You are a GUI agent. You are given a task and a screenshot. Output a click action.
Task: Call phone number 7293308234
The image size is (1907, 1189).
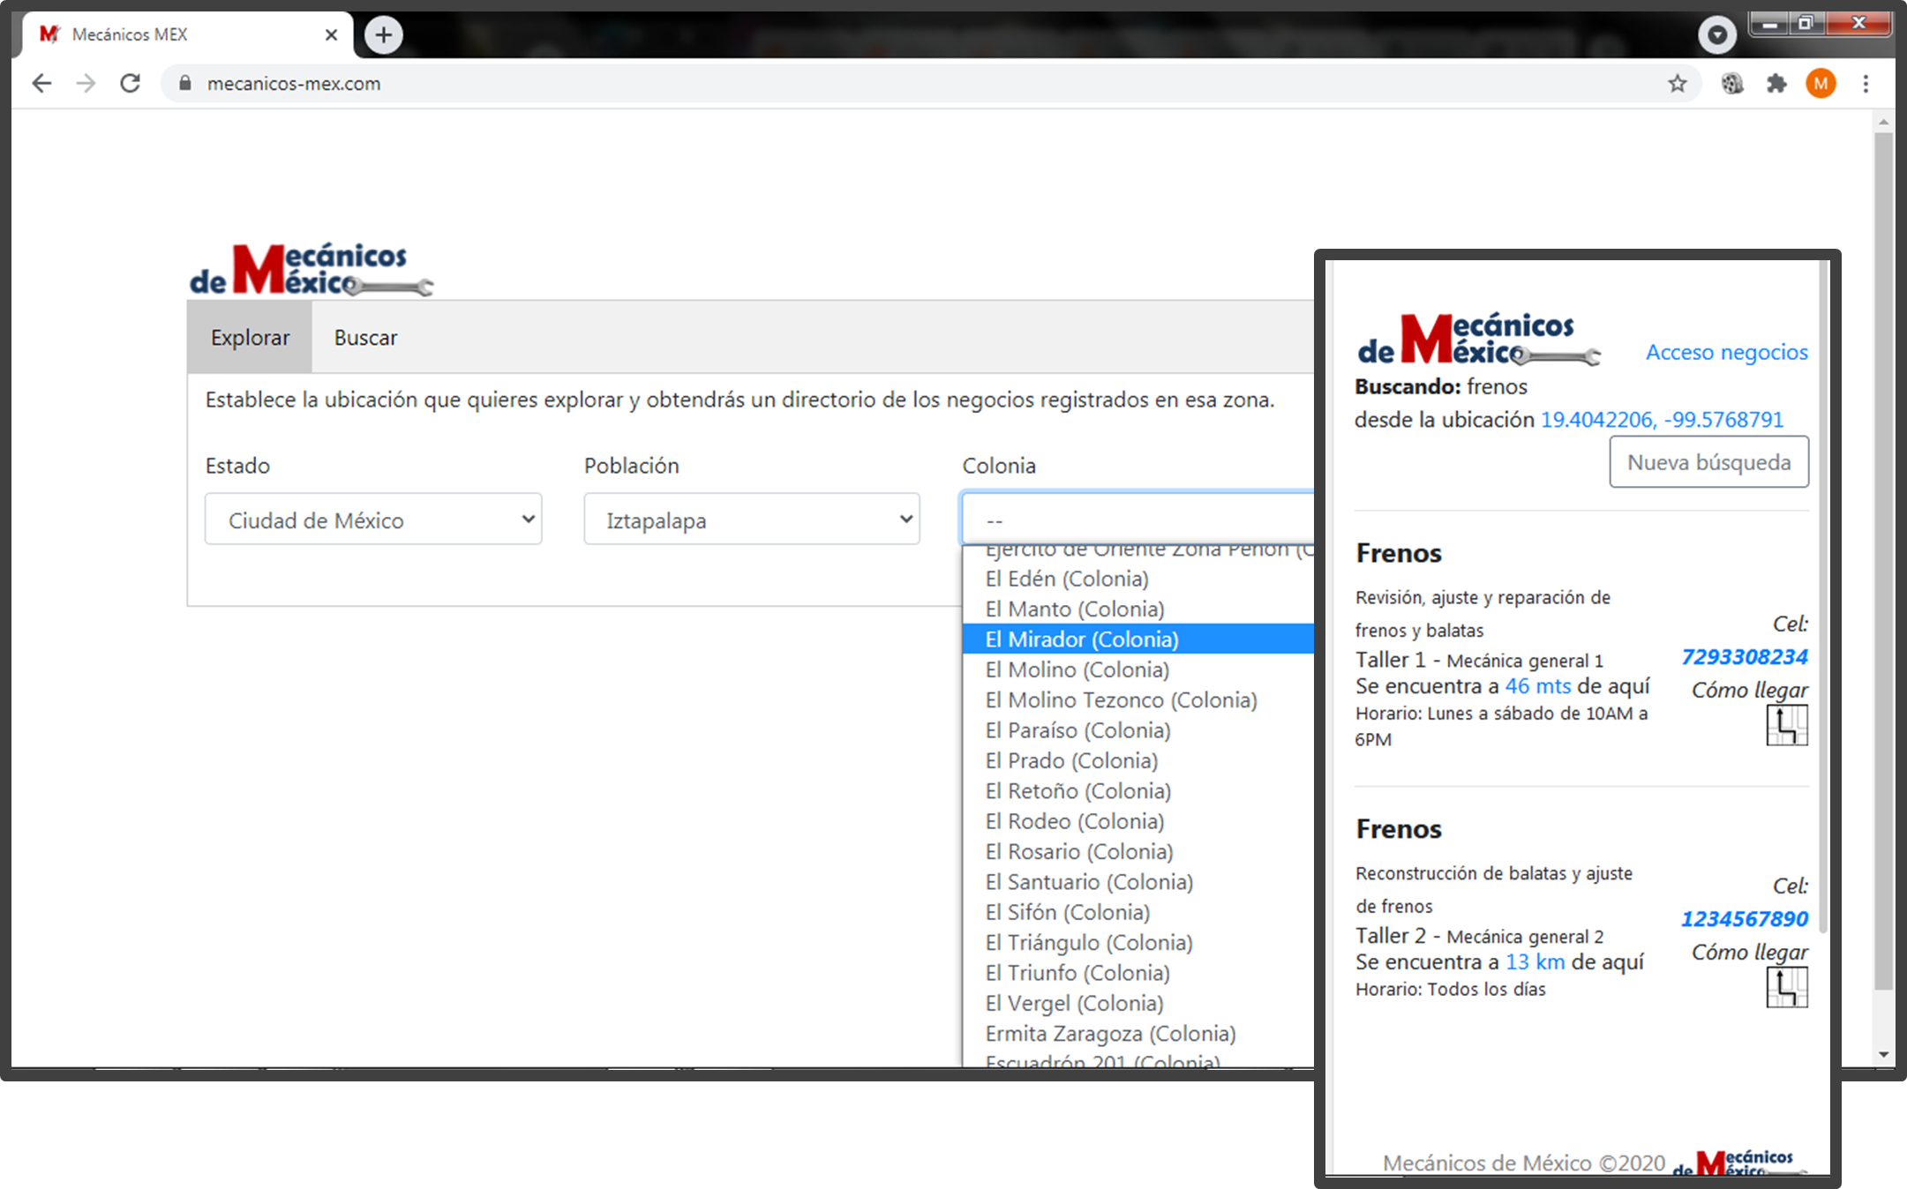coord(1744,657)
